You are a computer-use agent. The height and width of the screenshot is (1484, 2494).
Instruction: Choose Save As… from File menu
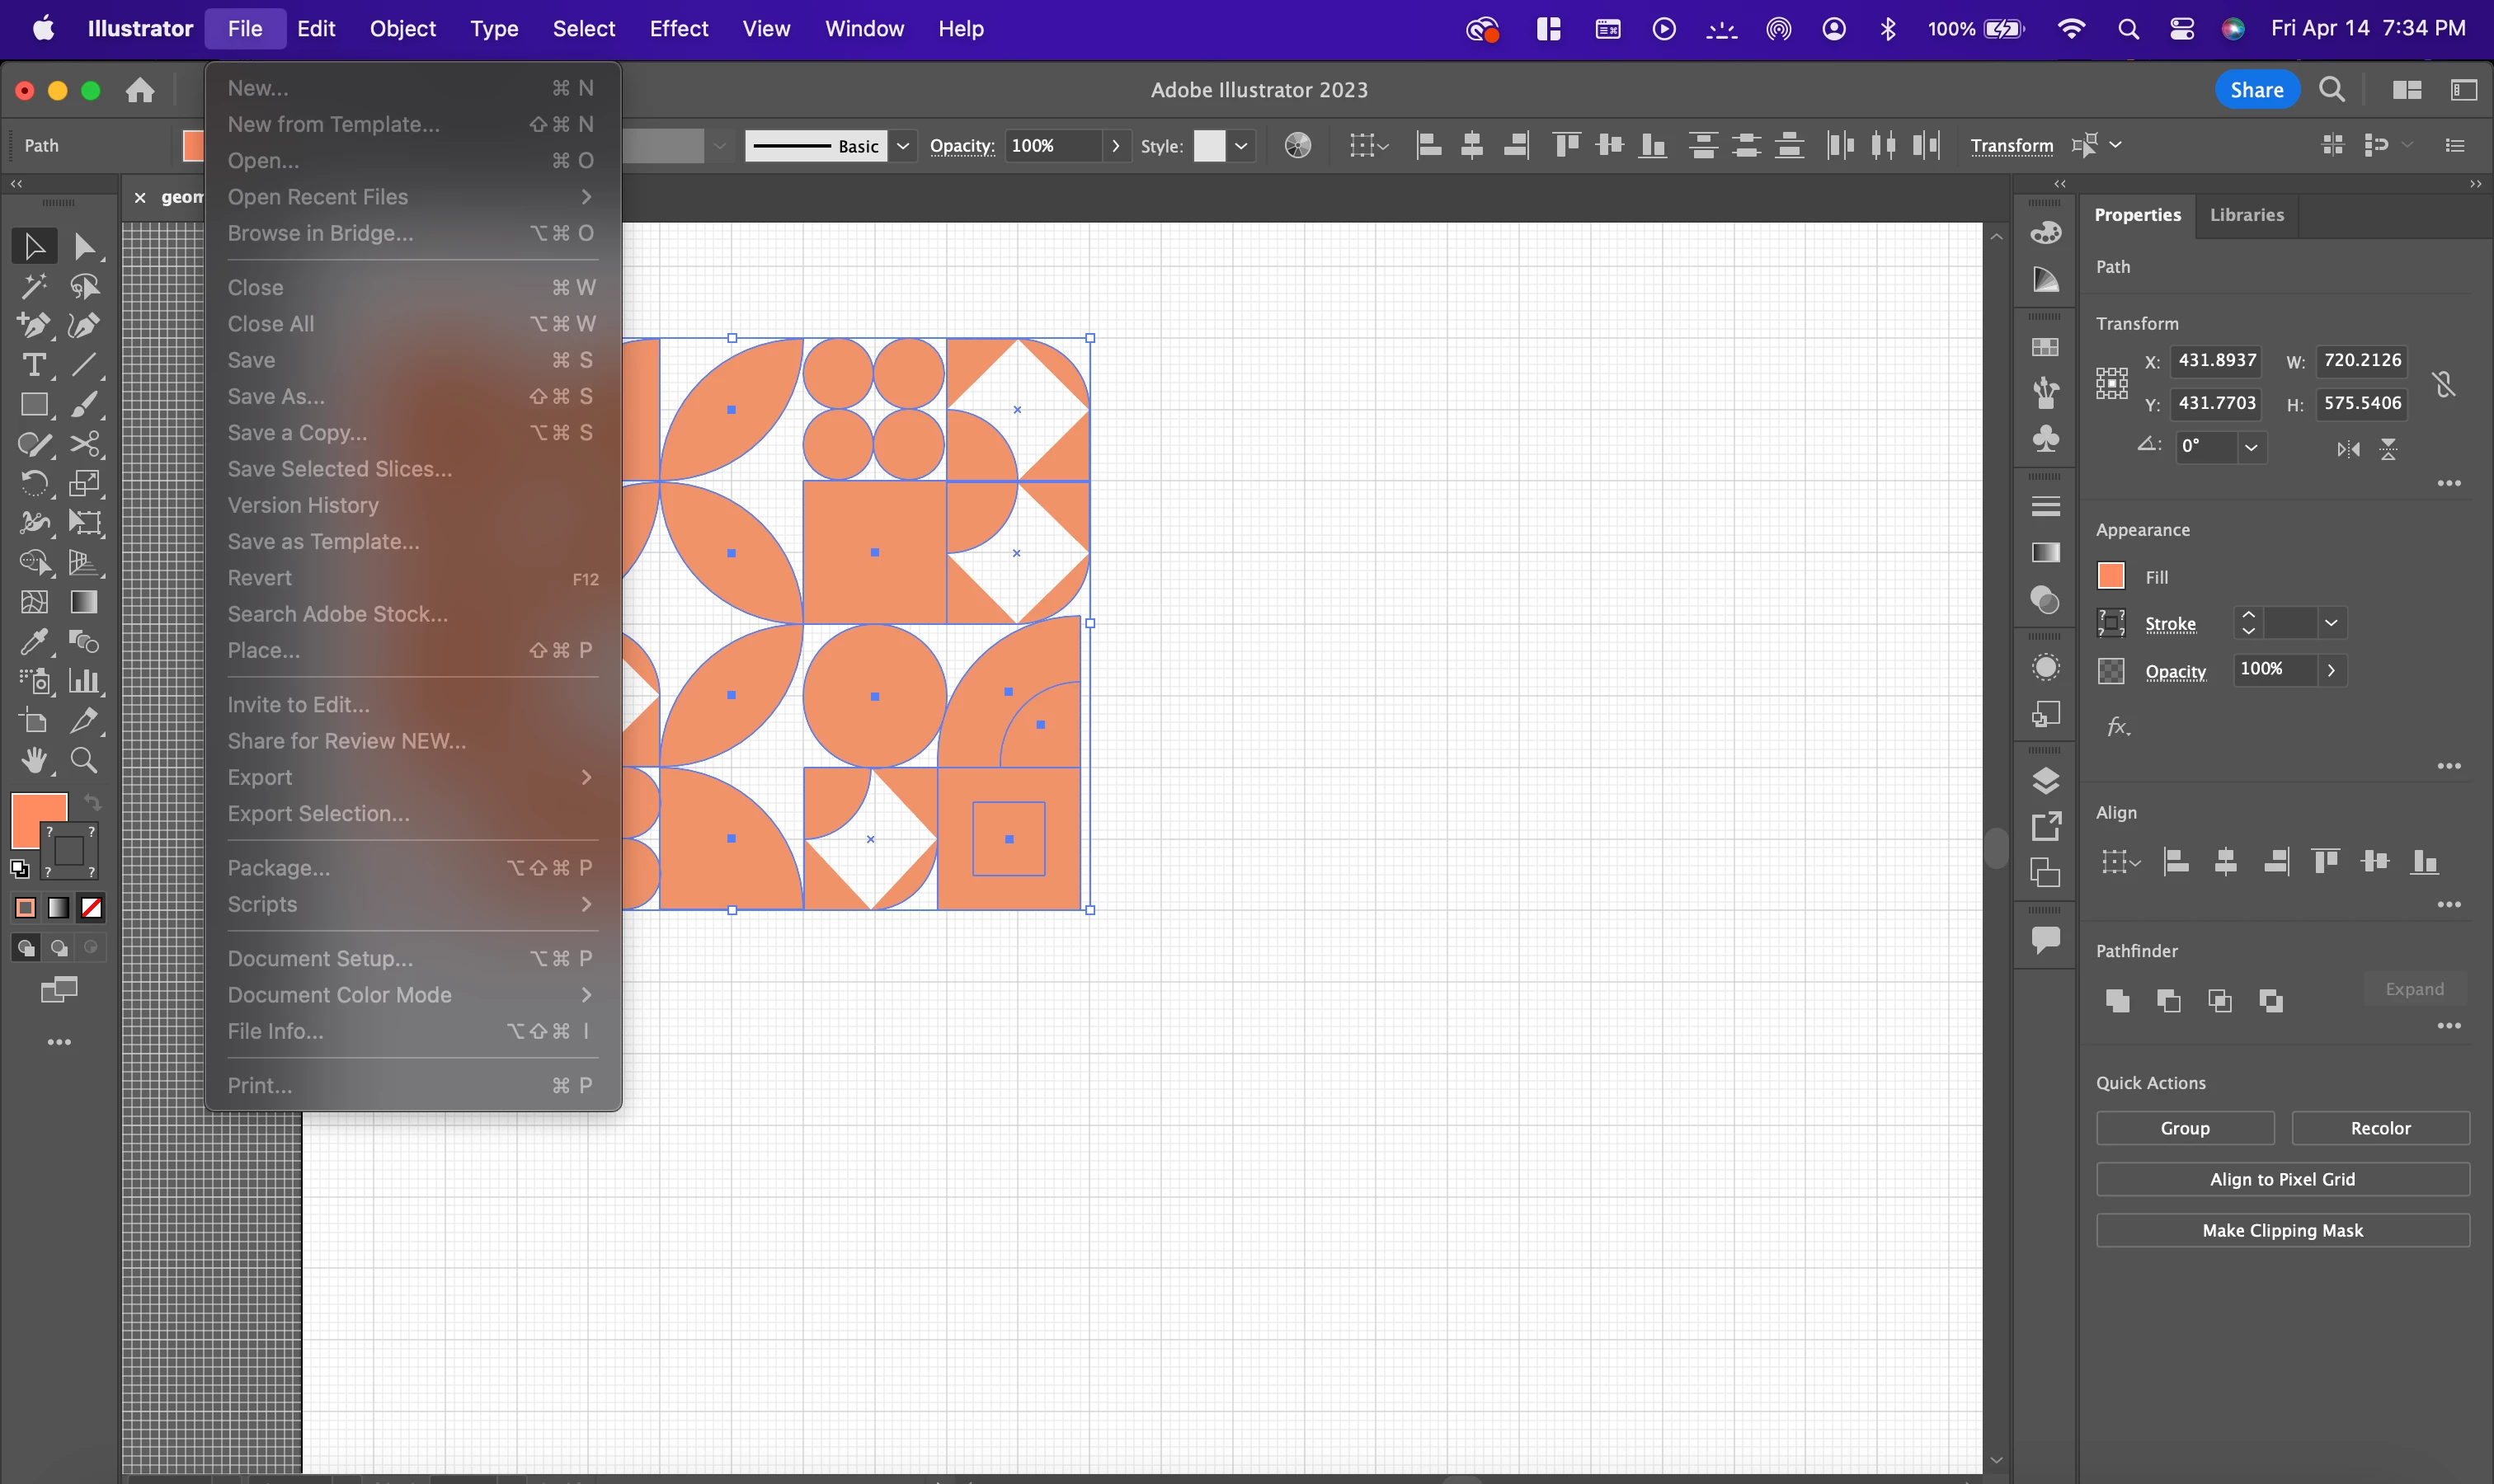pos(276,396)
